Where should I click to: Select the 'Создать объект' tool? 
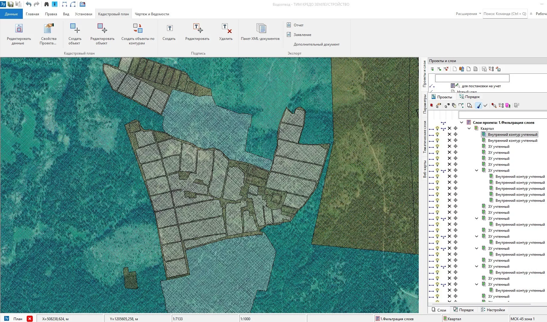pos(75,29)
